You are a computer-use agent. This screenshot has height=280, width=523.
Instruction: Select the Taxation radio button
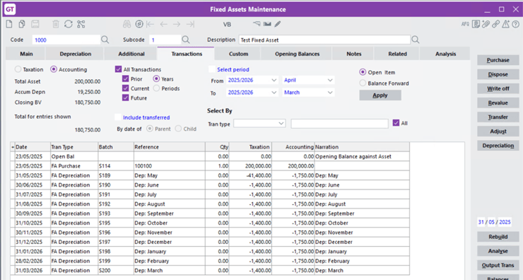pyautogui.click(x=18, y=69)
